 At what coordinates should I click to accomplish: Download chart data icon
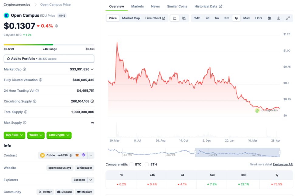pos(279,18)
